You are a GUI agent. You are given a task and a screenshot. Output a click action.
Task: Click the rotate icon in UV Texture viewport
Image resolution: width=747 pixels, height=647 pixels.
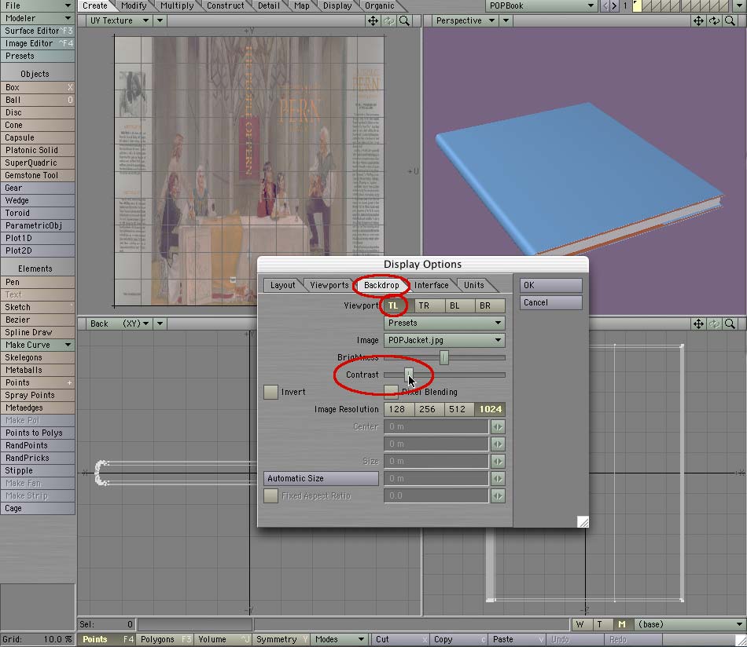click(388, 21)
